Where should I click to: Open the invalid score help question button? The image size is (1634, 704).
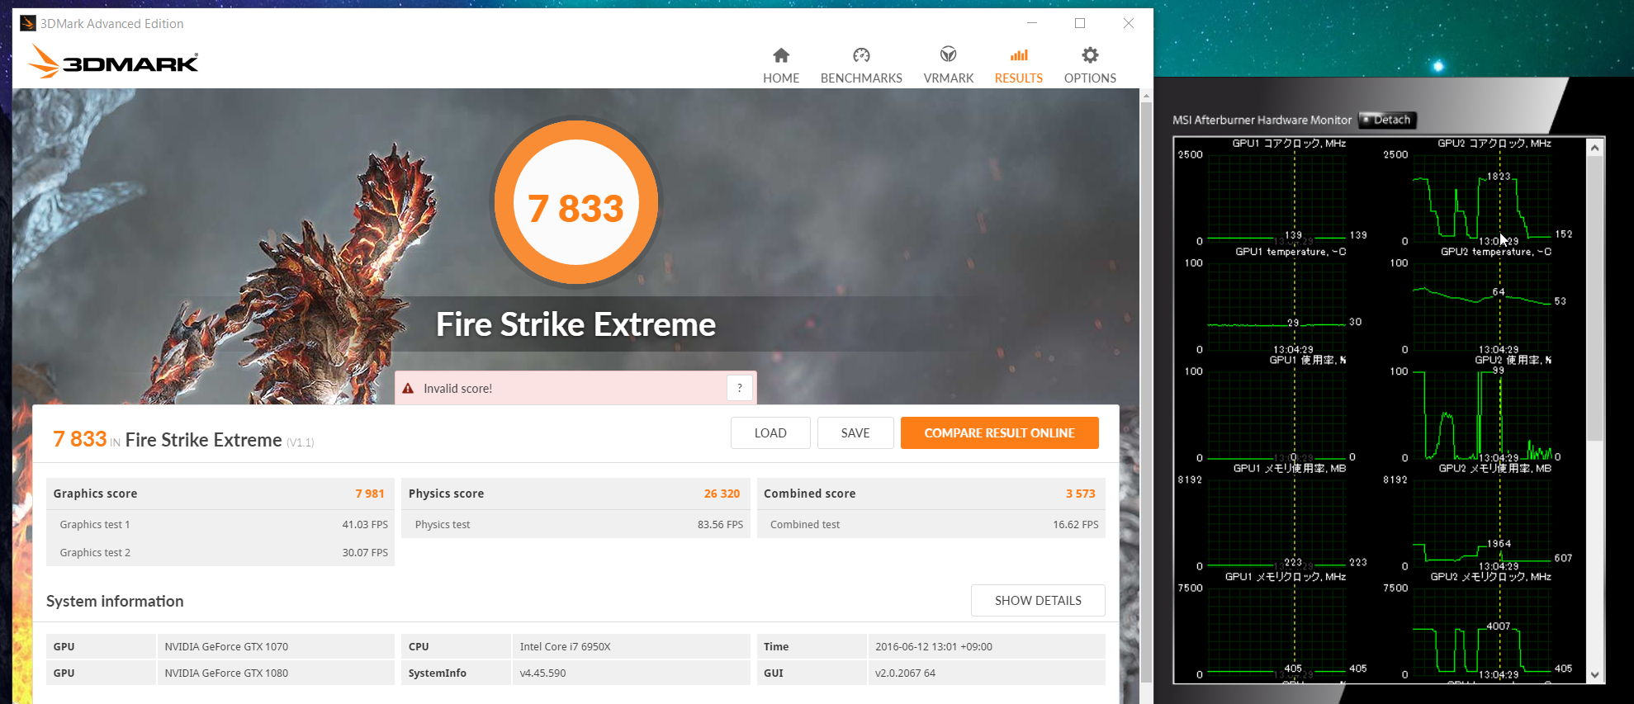(740, 388)
